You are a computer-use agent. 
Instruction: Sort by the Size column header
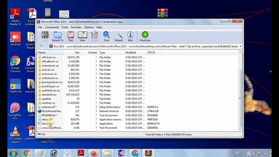pyautogui.click(x=71, y=52)
